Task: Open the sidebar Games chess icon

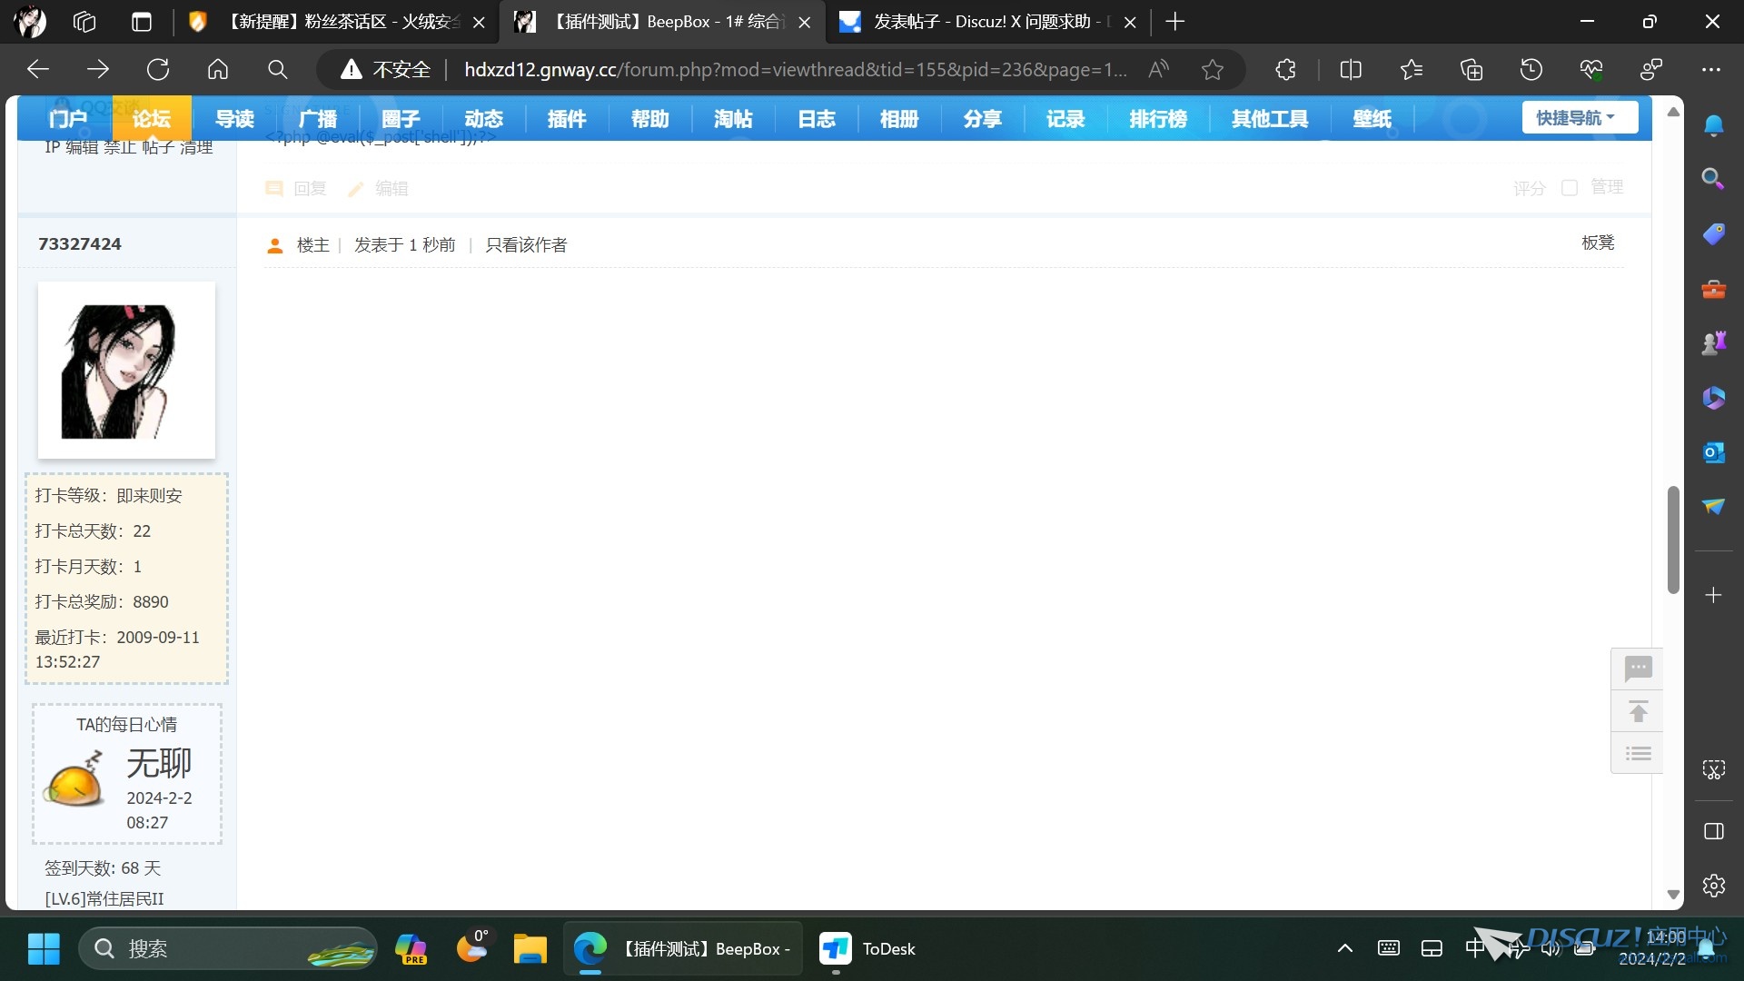Action: 1714,343
